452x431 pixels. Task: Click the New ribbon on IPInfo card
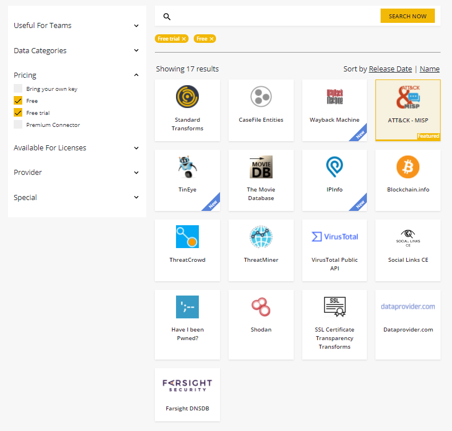click(x=360, y=204)
